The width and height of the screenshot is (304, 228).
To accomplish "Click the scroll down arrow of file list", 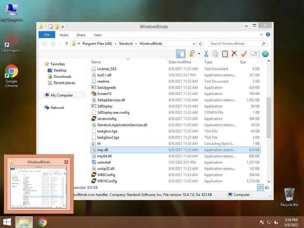I will coord(269,182).
